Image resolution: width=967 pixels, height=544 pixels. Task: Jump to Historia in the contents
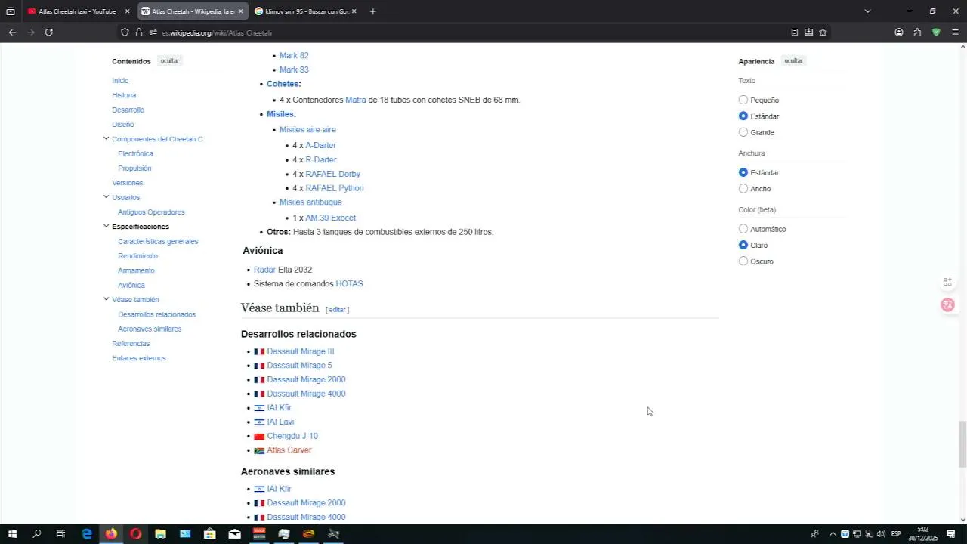124,95
